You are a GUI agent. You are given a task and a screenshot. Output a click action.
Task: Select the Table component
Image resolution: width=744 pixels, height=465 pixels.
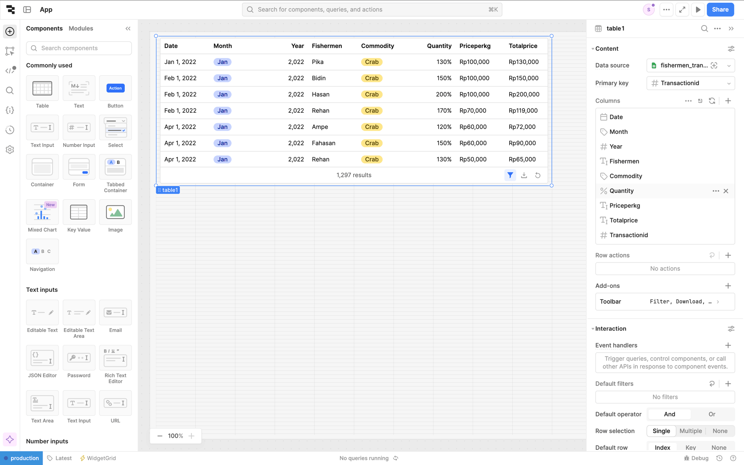coord(42,92)
